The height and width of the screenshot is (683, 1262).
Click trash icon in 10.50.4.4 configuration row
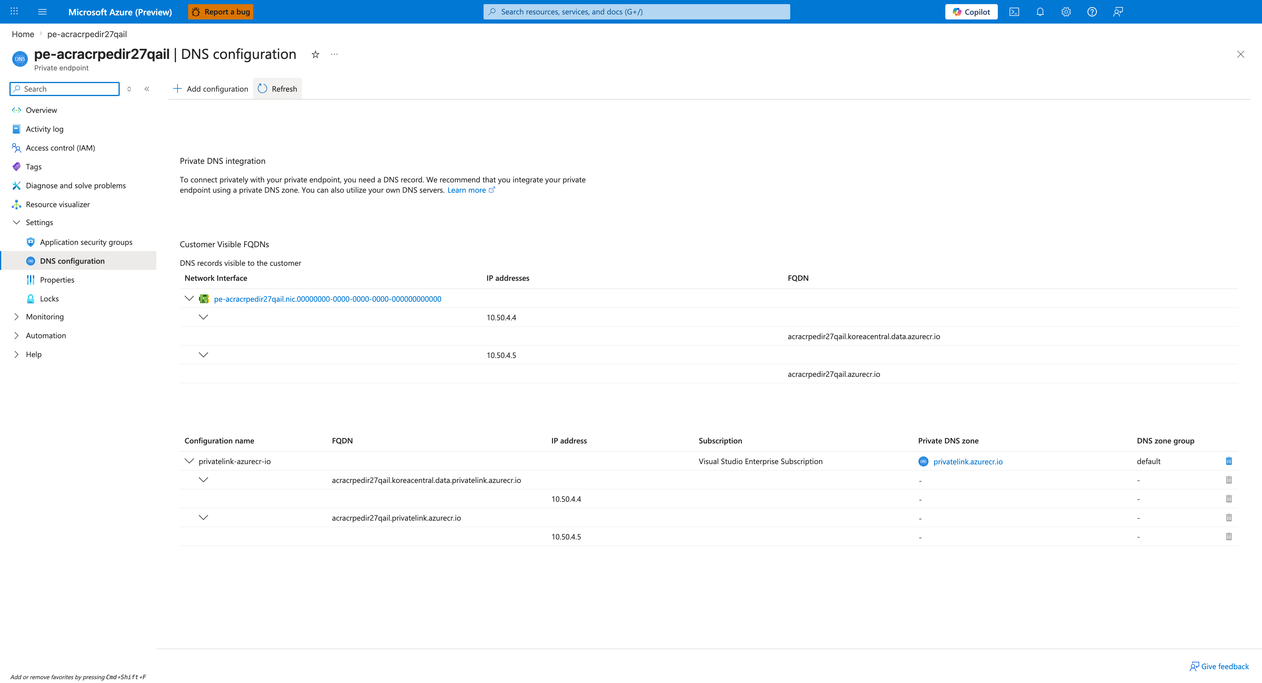point(1229,499)
